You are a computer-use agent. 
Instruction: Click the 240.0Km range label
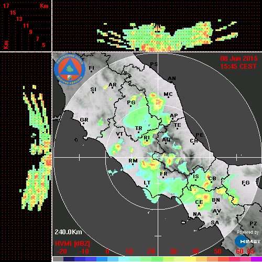tap(68, 232)
